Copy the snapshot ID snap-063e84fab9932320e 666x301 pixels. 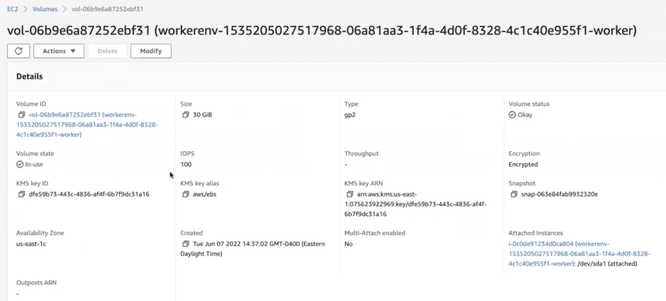tap(513, 195)
